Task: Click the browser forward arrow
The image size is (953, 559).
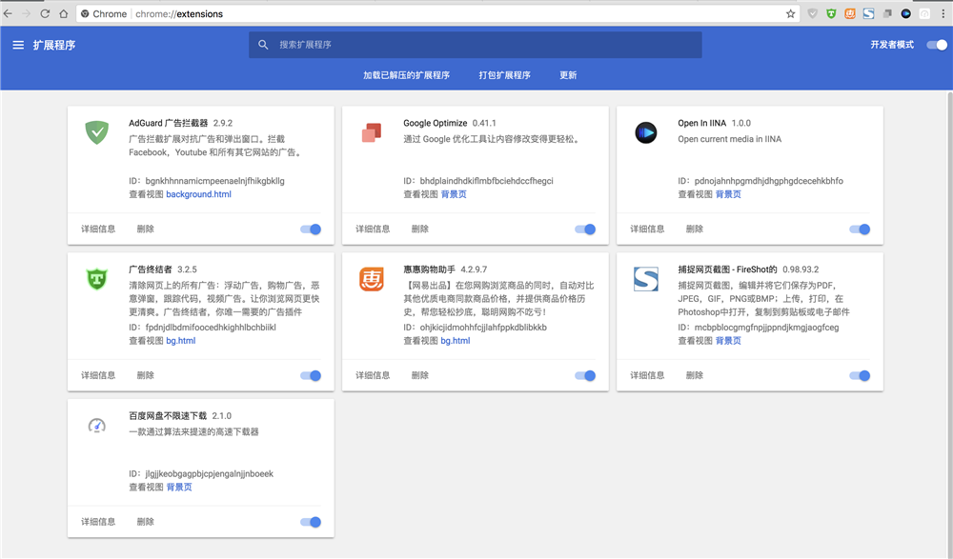Action: (x=26, y=13)
